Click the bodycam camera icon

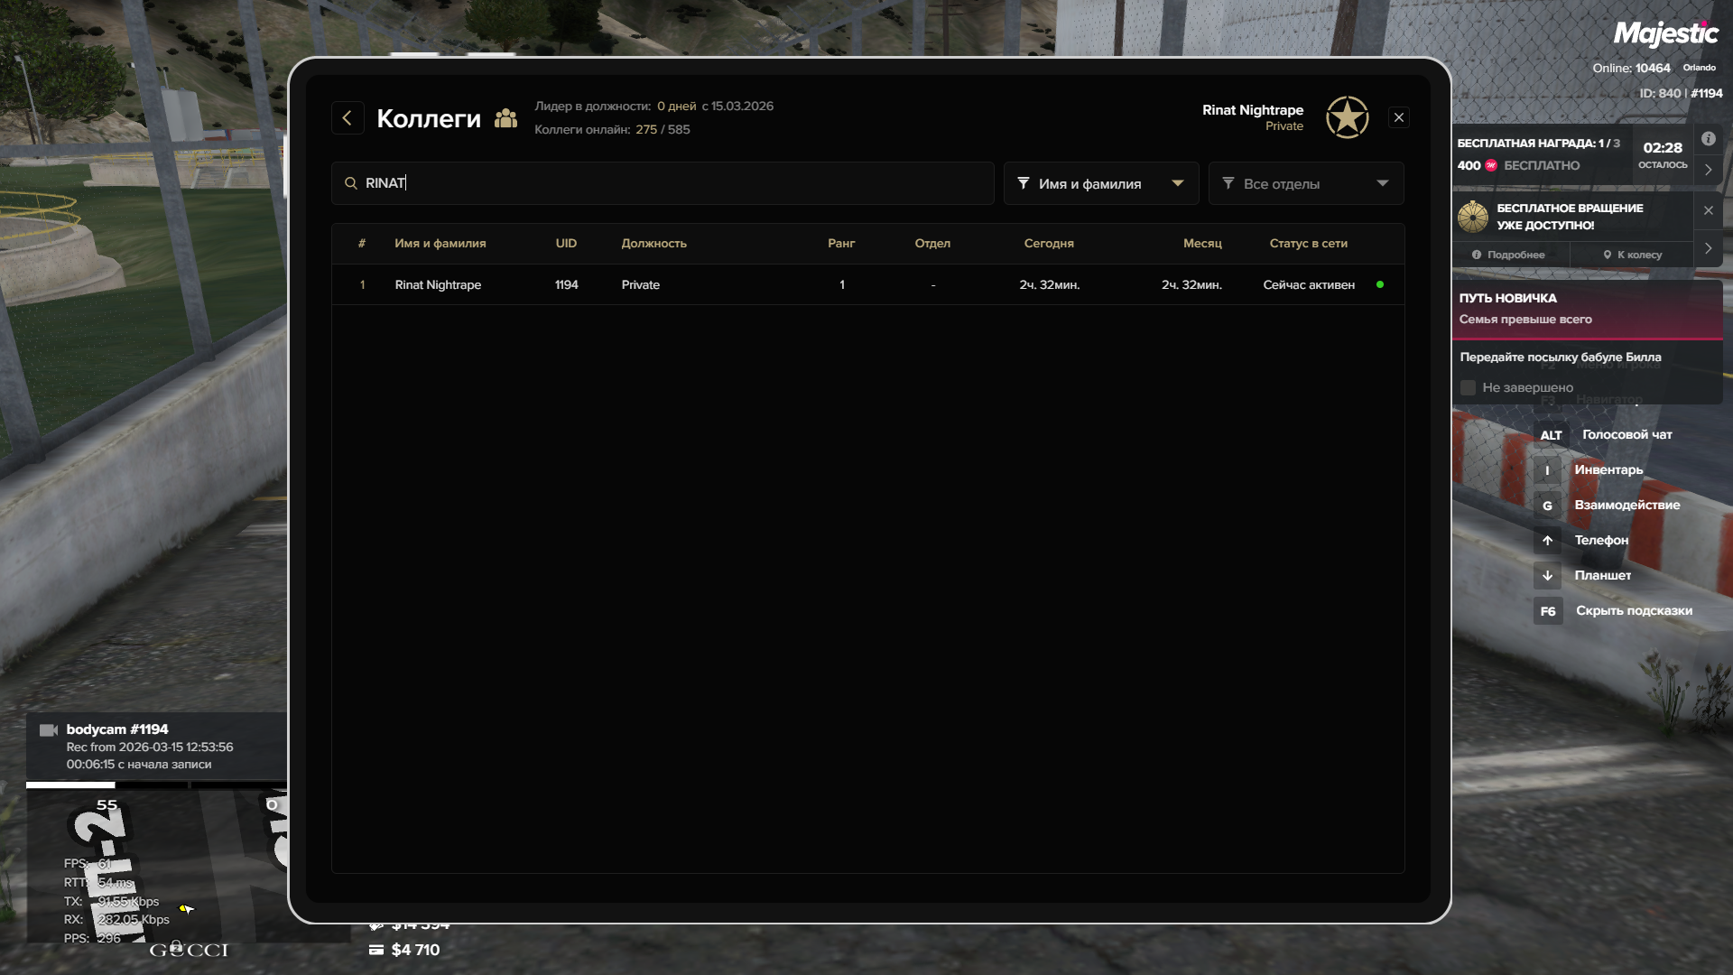[x=49, y=730]
